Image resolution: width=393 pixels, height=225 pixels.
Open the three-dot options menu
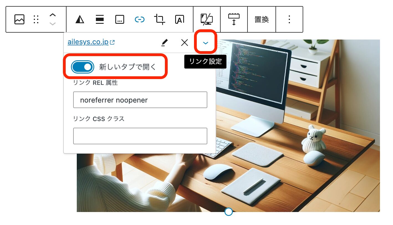(x=289, y=19)
